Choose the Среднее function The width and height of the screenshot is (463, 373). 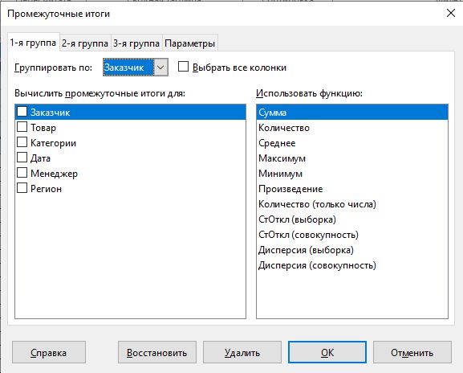click(x=352, y=143)
